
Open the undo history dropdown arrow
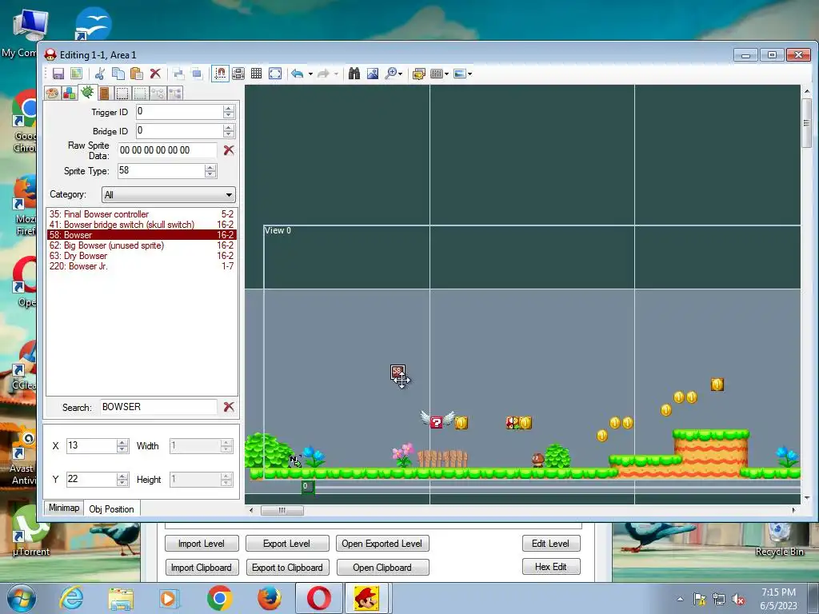point(310,74)
